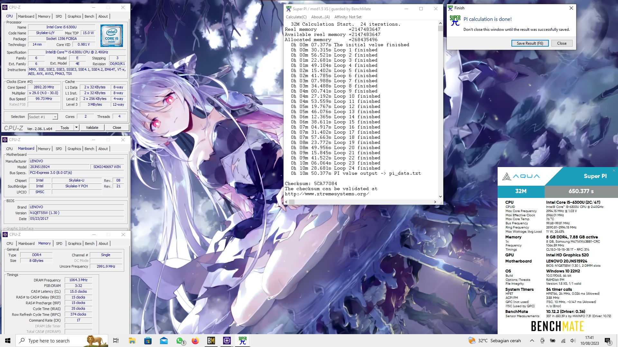Image resolution: width=618 pixels, height=347 pixels.
Task: Click the Super PI title bar icon
Action: 288,9
